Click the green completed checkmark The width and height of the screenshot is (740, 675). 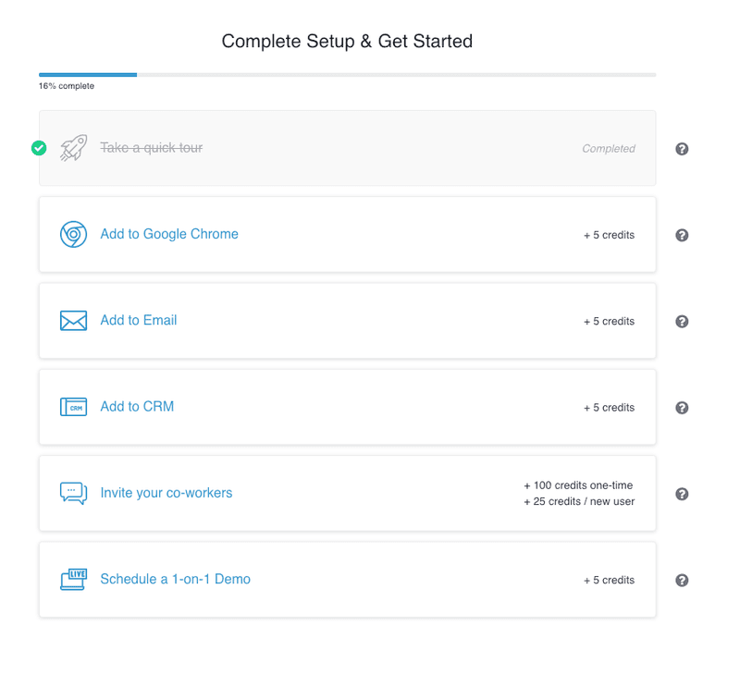click(x=39, y=148)
